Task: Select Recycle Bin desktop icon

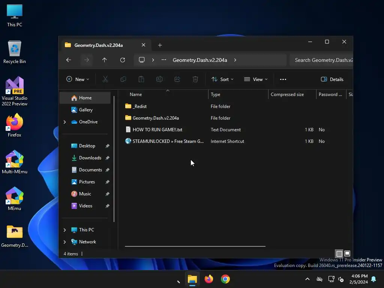Action: click(15, 52)
